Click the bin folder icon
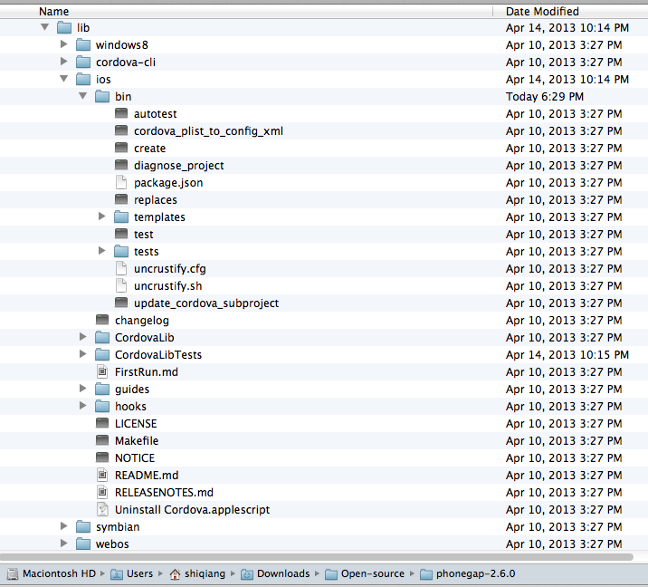The image size is (648, 587). [x=102, y=96]
